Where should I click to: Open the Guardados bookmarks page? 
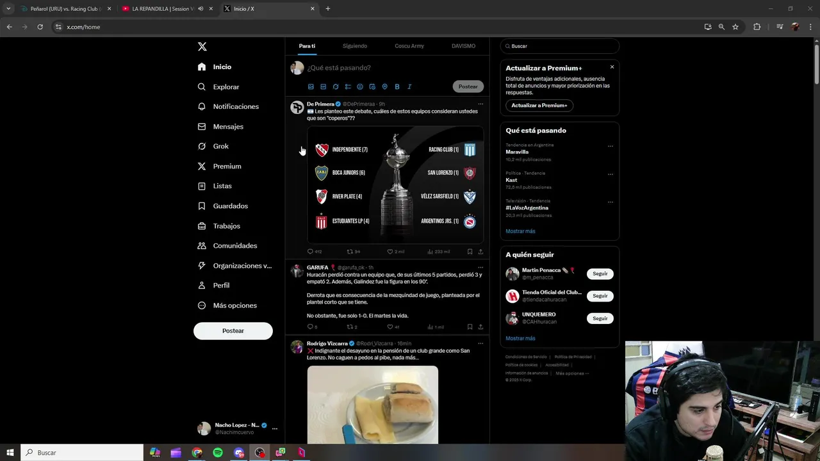click(223, 206)
